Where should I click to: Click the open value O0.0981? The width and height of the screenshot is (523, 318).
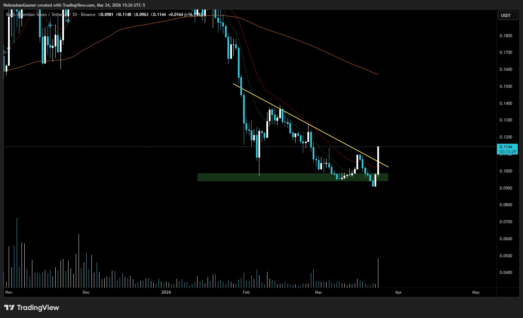(x=106, y=15)
